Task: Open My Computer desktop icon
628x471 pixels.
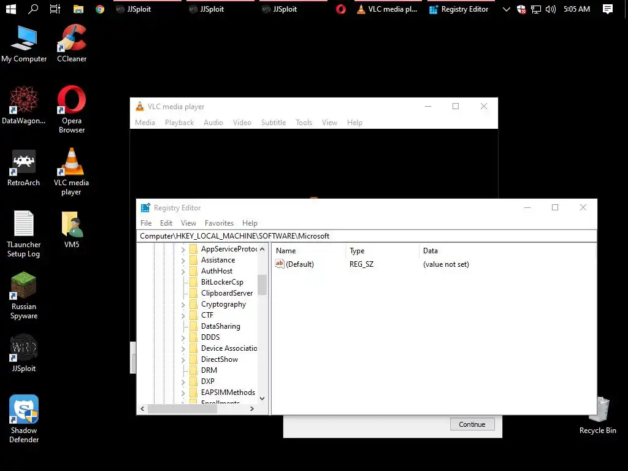Action: (24, 44)
